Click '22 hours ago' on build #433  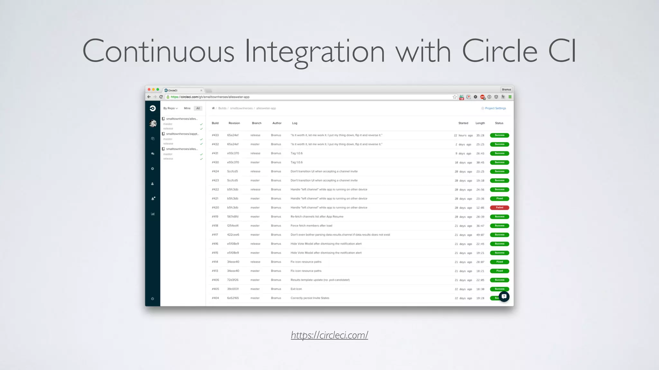pos(463,135)
